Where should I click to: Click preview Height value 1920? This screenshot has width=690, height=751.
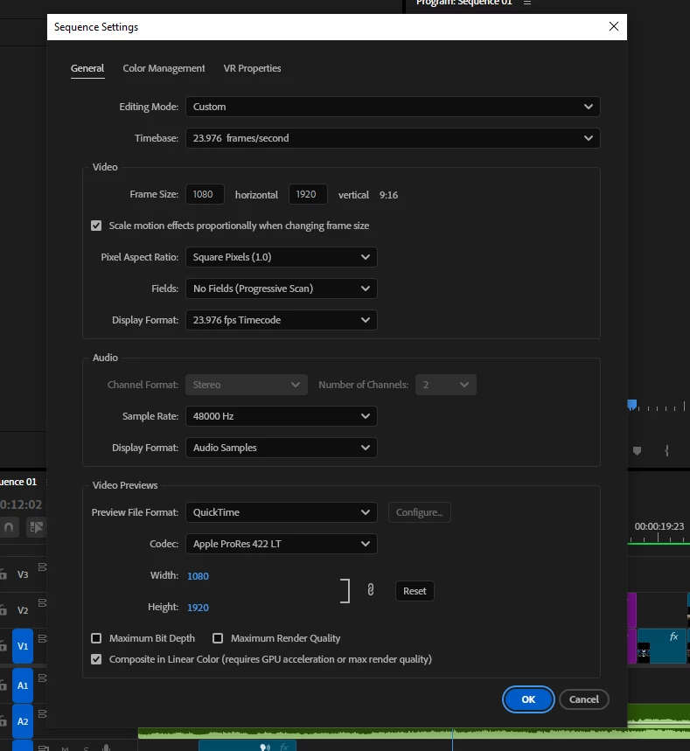click(198, 608)
